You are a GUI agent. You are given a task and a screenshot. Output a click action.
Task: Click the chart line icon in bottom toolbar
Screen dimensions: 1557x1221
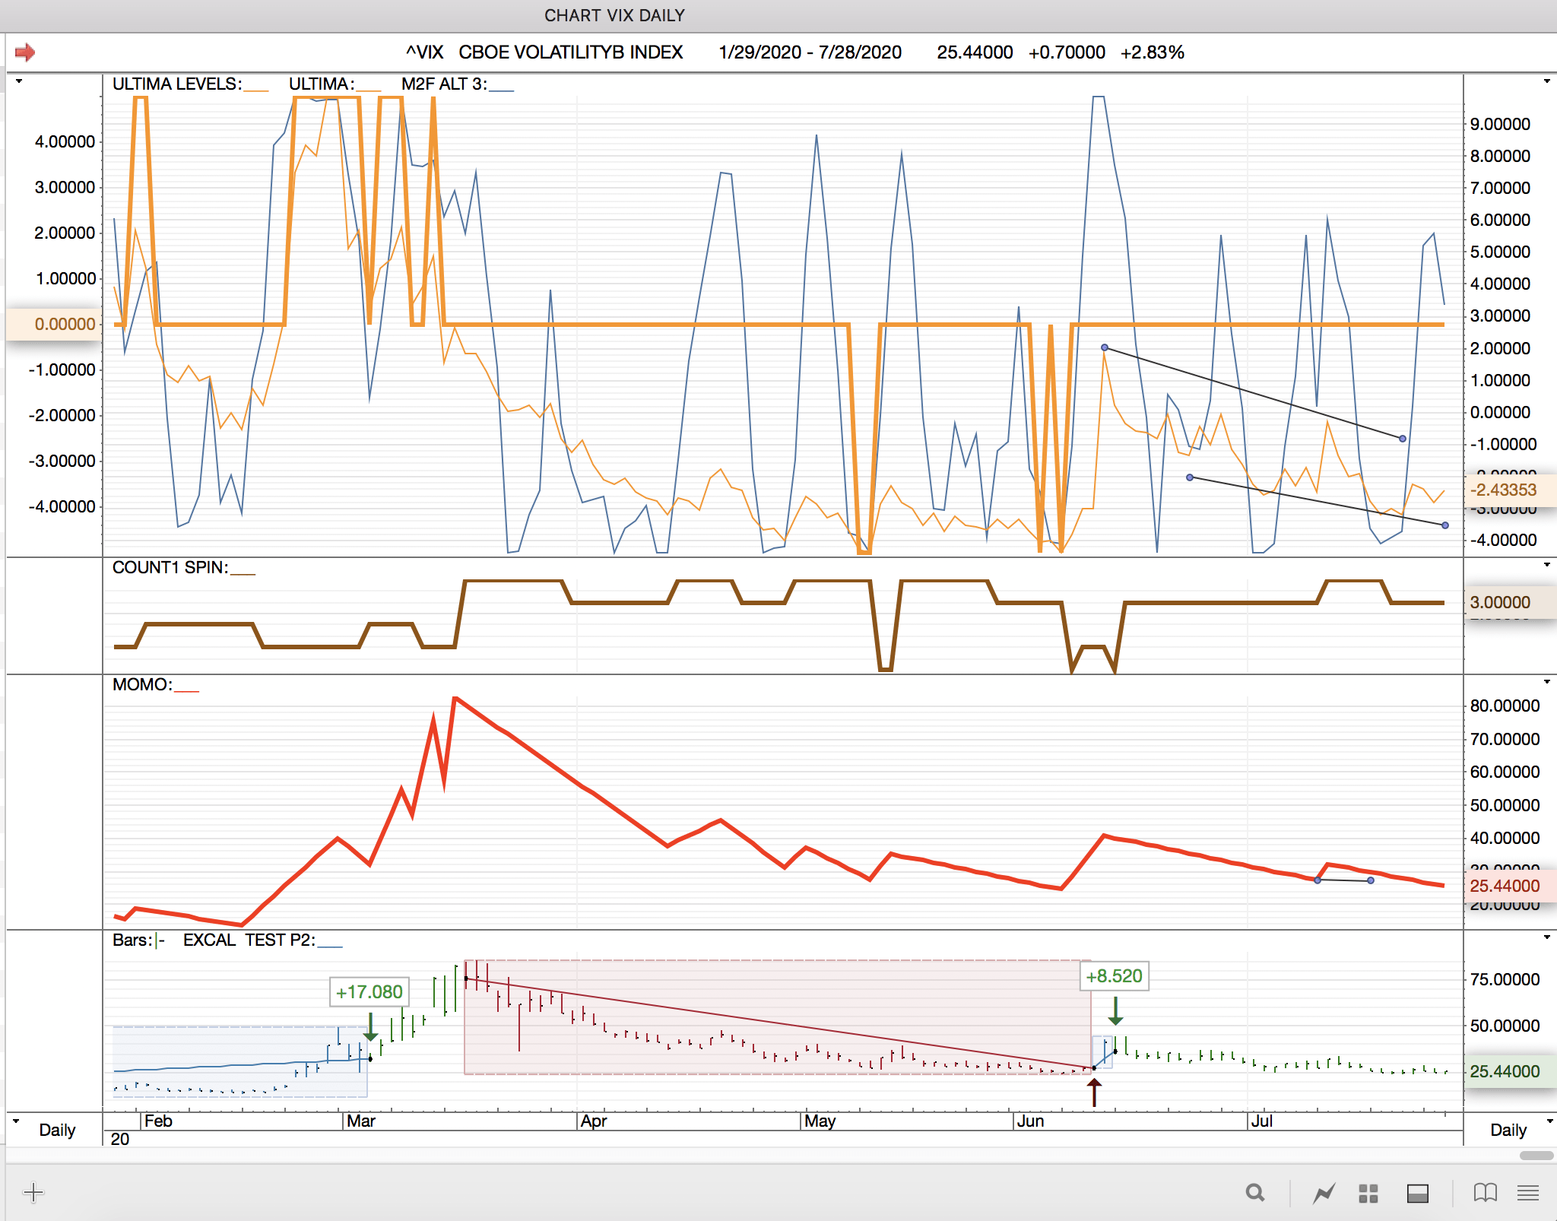pyautogui.click(x=1324, y=1193)
